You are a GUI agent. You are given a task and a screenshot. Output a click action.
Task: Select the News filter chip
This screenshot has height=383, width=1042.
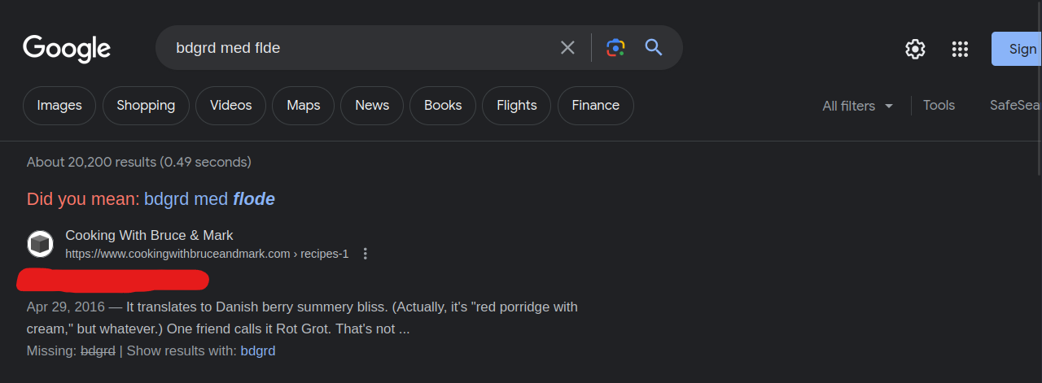coord(372,106)
